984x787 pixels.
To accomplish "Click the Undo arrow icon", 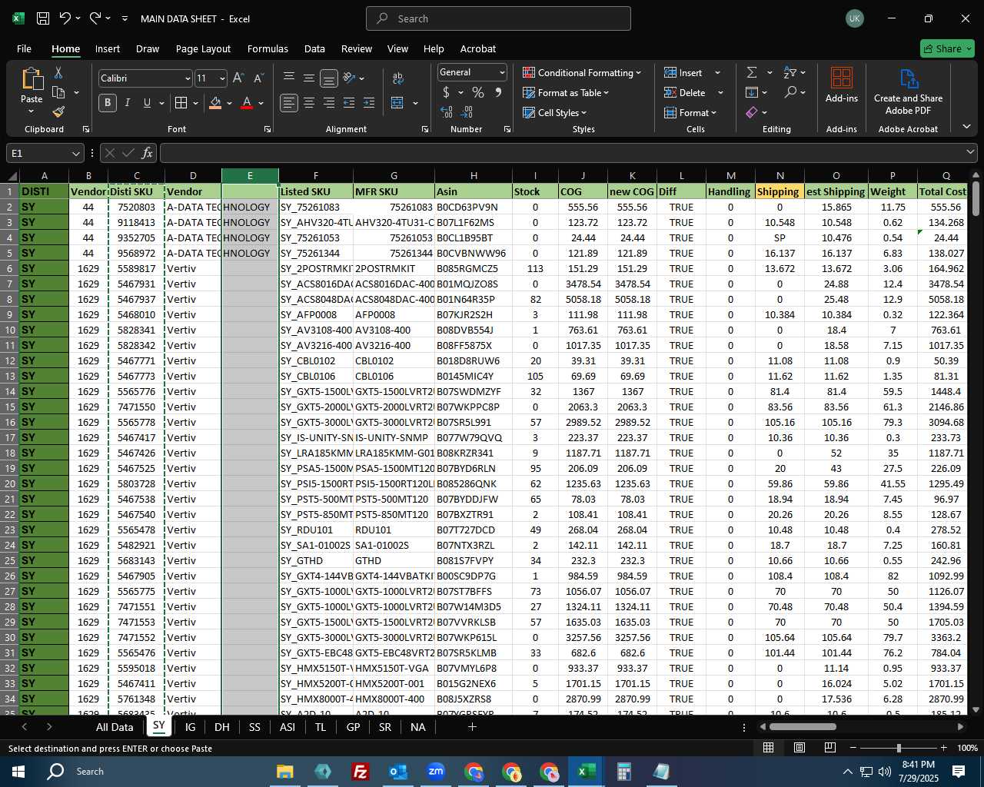I will tap(65, 18).
